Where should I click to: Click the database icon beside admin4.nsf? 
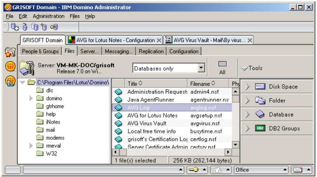point(118,92)
